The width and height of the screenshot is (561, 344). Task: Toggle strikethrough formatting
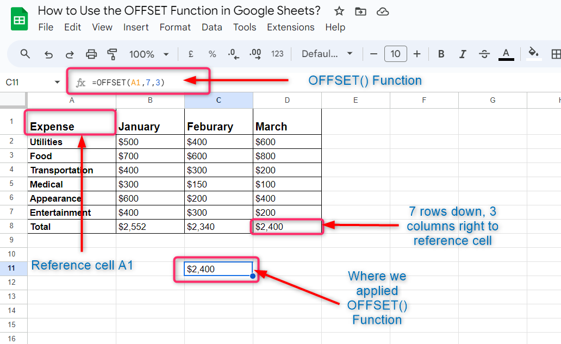(x=484, y=54)
